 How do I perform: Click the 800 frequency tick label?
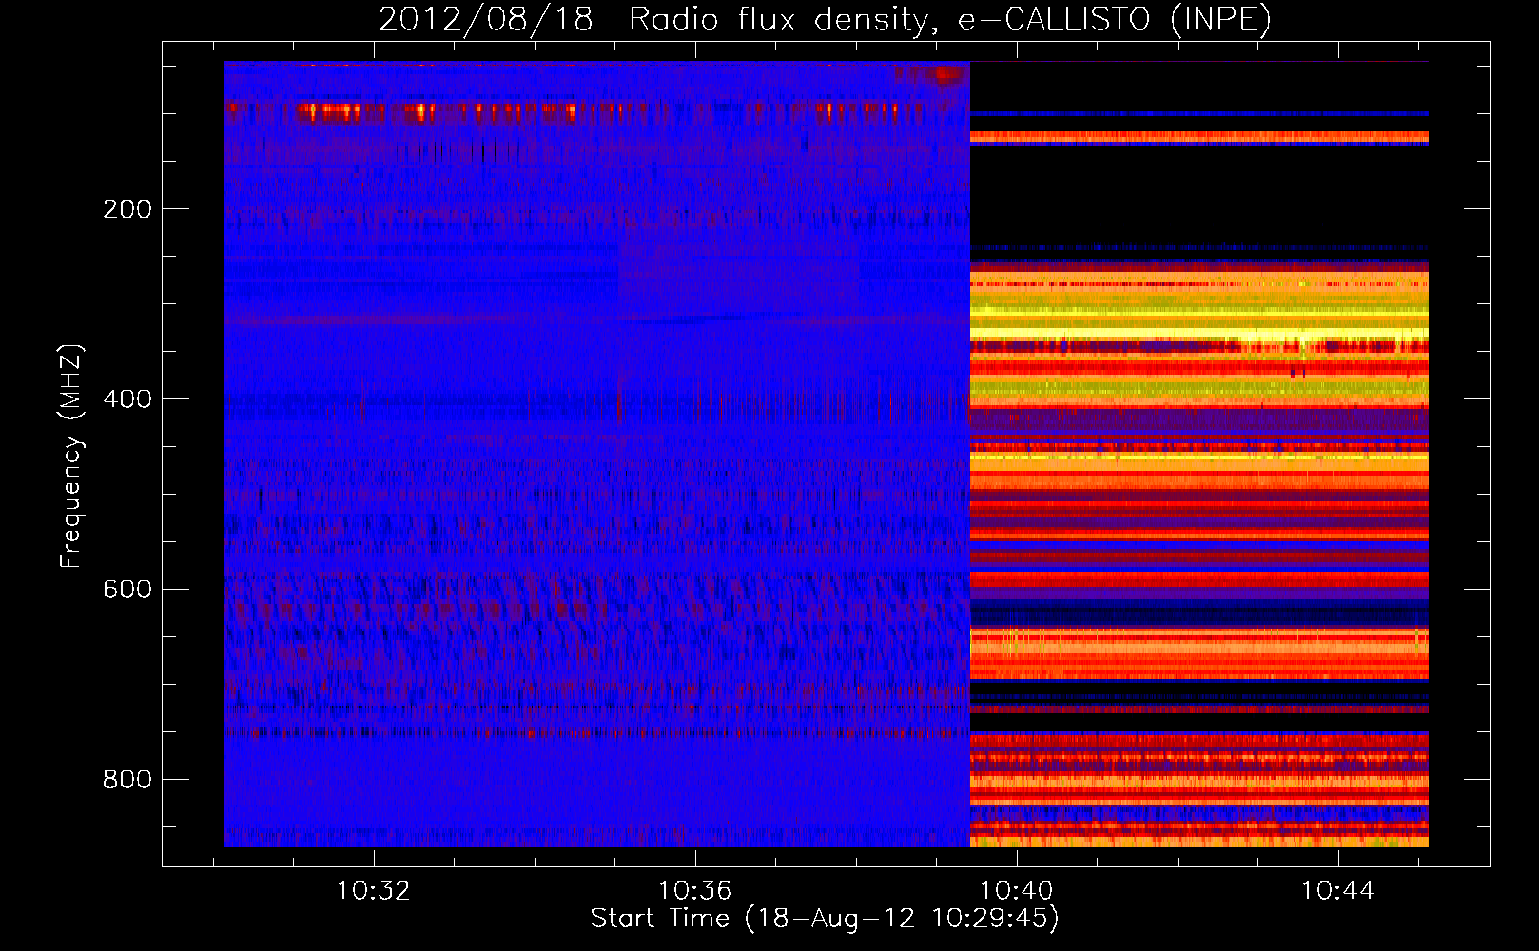coord(127,780)
